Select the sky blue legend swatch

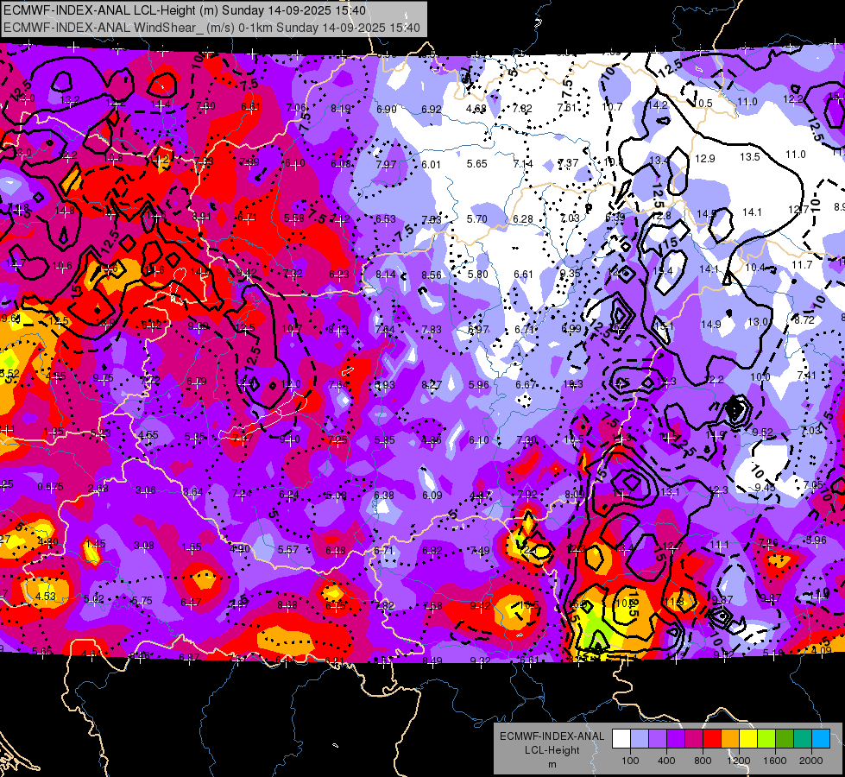click(x=821, y=739)
